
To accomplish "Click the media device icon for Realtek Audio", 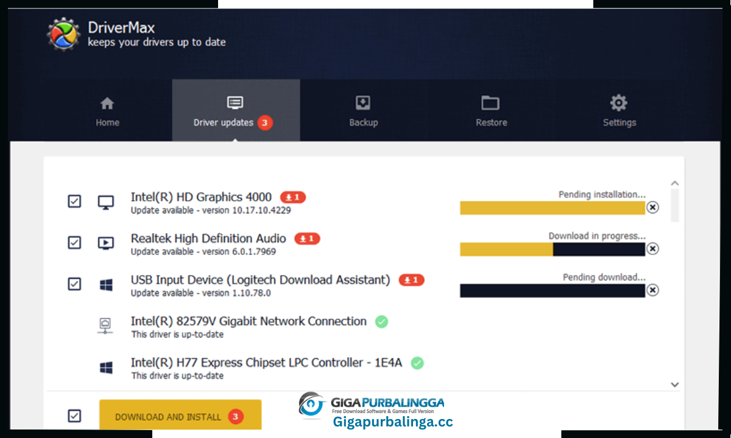I will point(106,243).
